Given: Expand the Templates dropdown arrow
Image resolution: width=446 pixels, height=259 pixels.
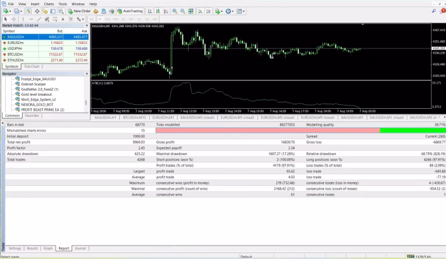Looking at the screenshot, I should (x=244, y=12).
